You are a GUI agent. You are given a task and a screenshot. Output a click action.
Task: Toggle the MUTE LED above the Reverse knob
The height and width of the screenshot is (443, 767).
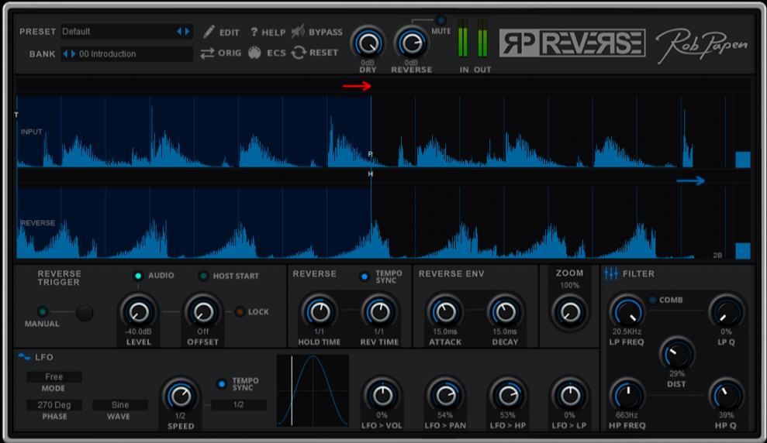441,20
